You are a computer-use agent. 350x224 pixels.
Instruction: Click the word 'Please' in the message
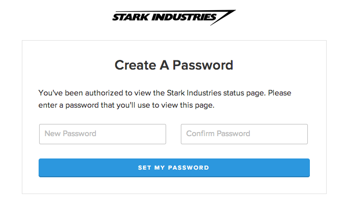click(280, 93)
